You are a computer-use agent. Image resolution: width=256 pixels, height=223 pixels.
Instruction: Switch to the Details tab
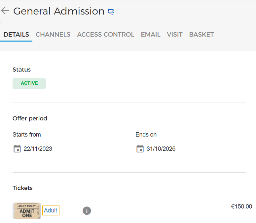(x=16, y=34)
